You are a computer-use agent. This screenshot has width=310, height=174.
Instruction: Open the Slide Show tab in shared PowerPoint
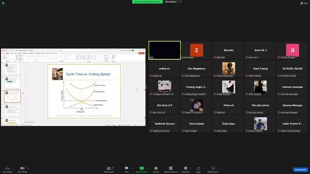[38, 53]
